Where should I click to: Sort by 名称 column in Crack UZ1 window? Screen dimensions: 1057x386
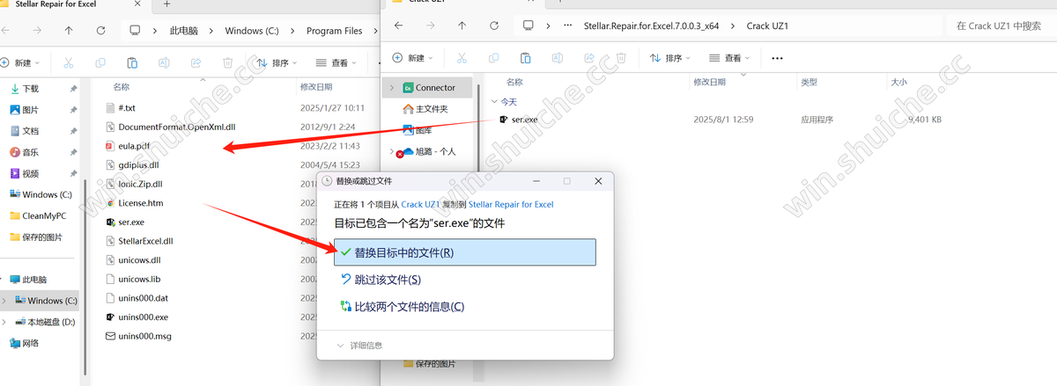coord(515,82)
